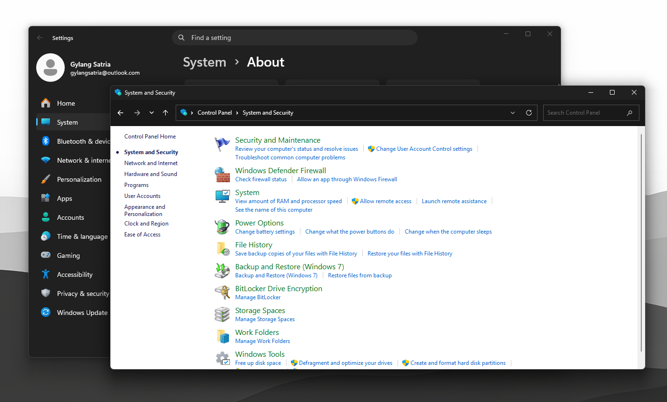Go forward using the Control Panel forward arrow
Image resolution: width=667 pixels, height=402 pixels.
pyautogui.click(x=137, y=113)
